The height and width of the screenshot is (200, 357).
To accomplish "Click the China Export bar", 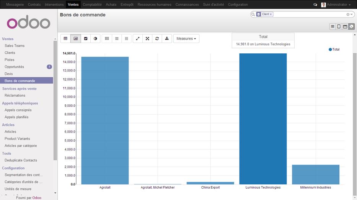I will click(x=210, y=183).
